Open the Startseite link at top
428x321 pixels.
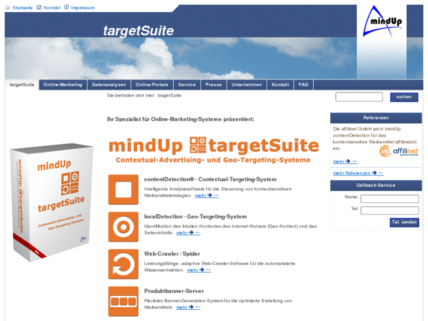(22, 8)
